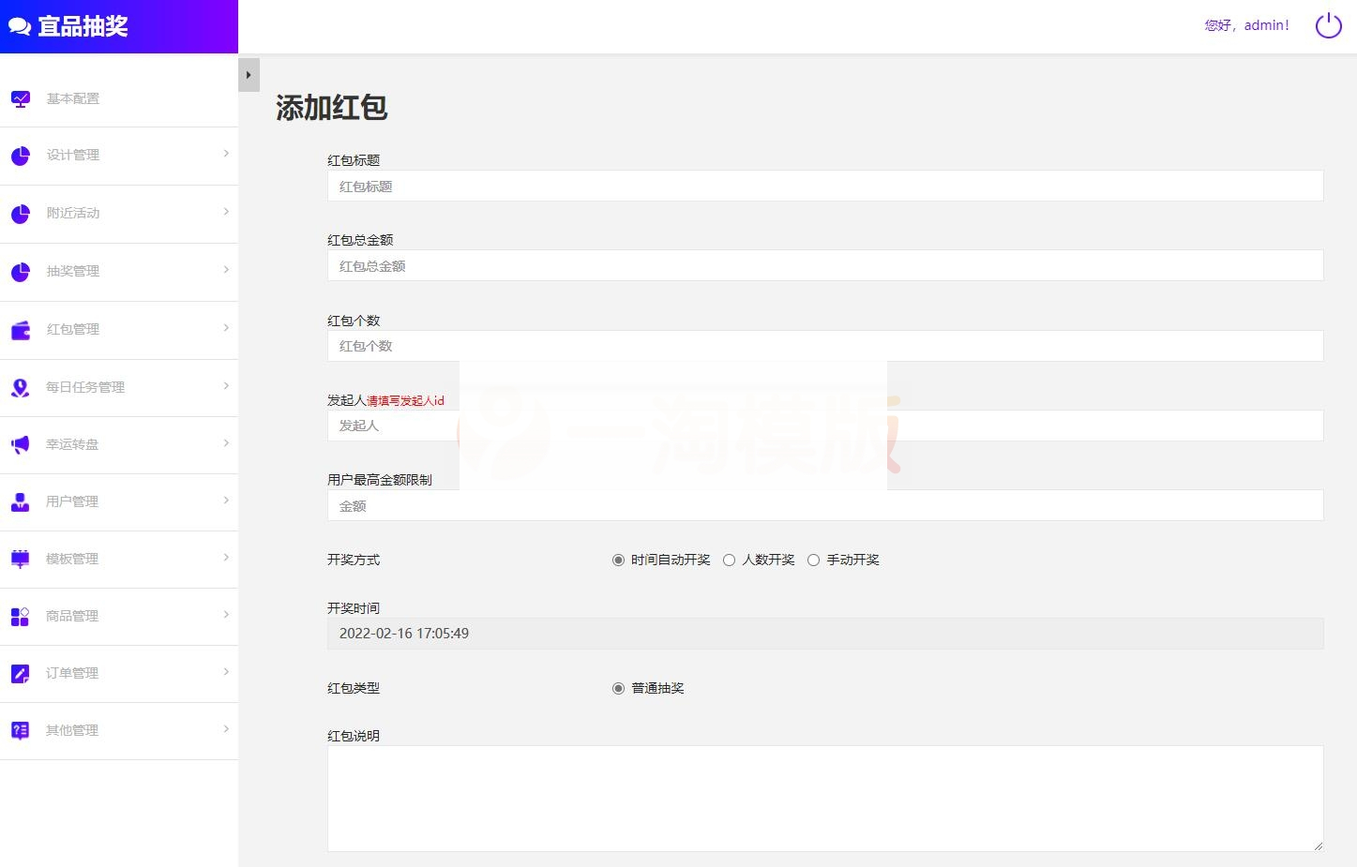Select the 基本配置 monitor icon
This screenshot has height=867, width=1357.
click(x=20, y=97)
